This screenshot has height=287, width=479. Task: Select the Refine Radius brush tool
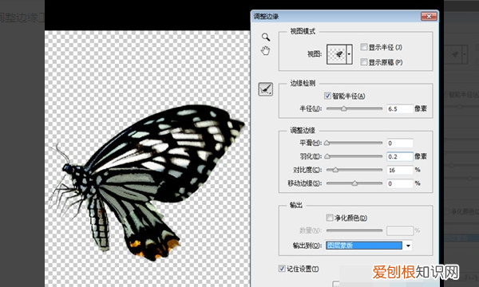coord(266,89)
